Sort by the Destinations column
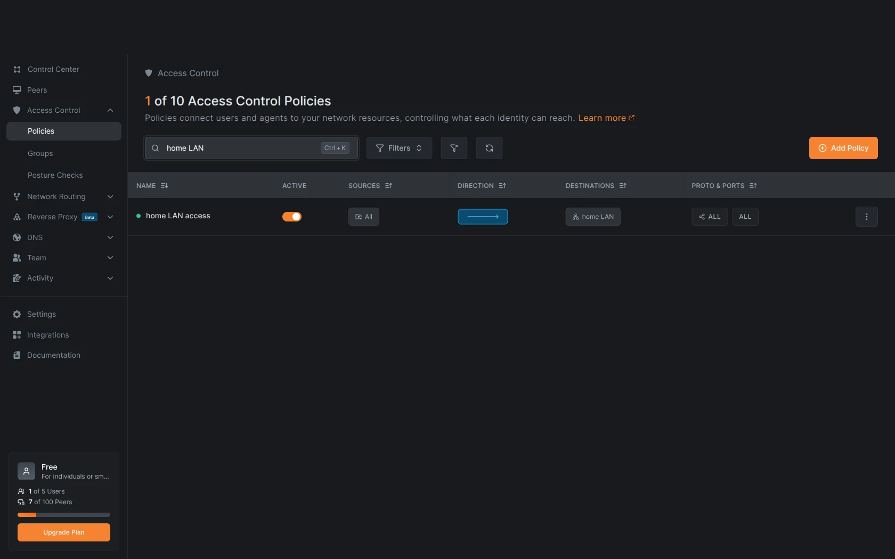 pyautogui.click(x=596, y=186)
